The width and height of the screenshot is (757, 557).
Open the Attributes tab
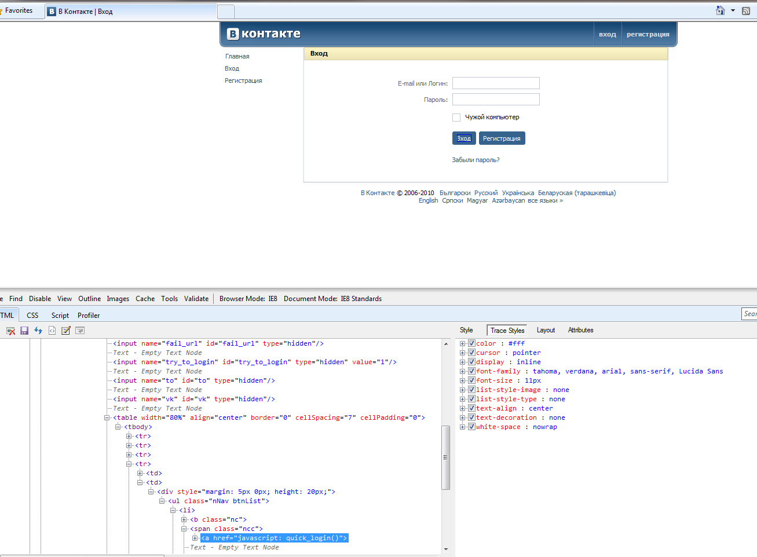pyautogui.click(x=581, y=330)
